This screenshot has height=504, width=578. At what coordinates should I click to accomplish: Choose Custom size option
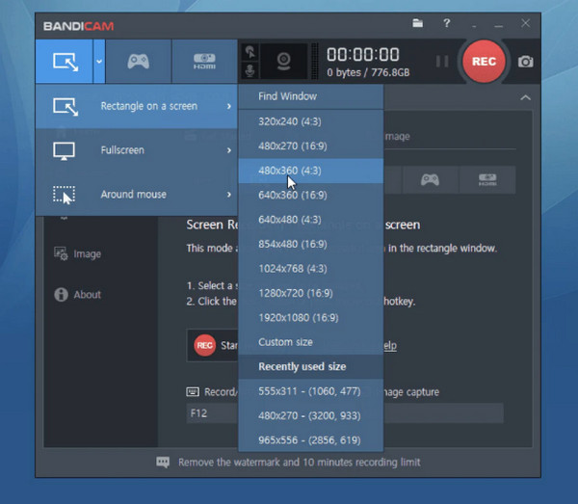(311, 342)
